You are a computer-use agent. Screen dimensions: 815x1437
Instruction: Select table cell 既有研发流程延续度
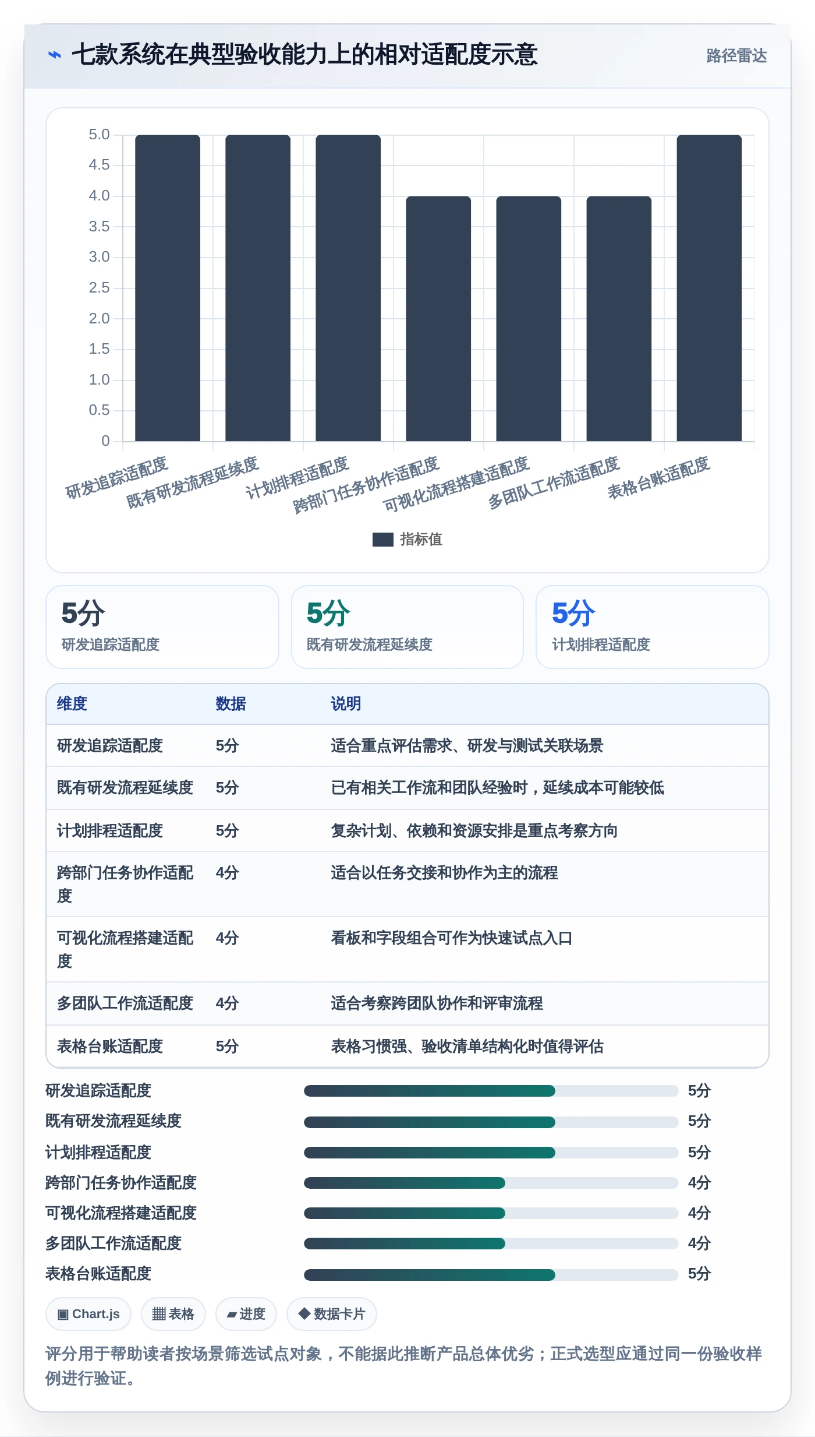[125, 788]
